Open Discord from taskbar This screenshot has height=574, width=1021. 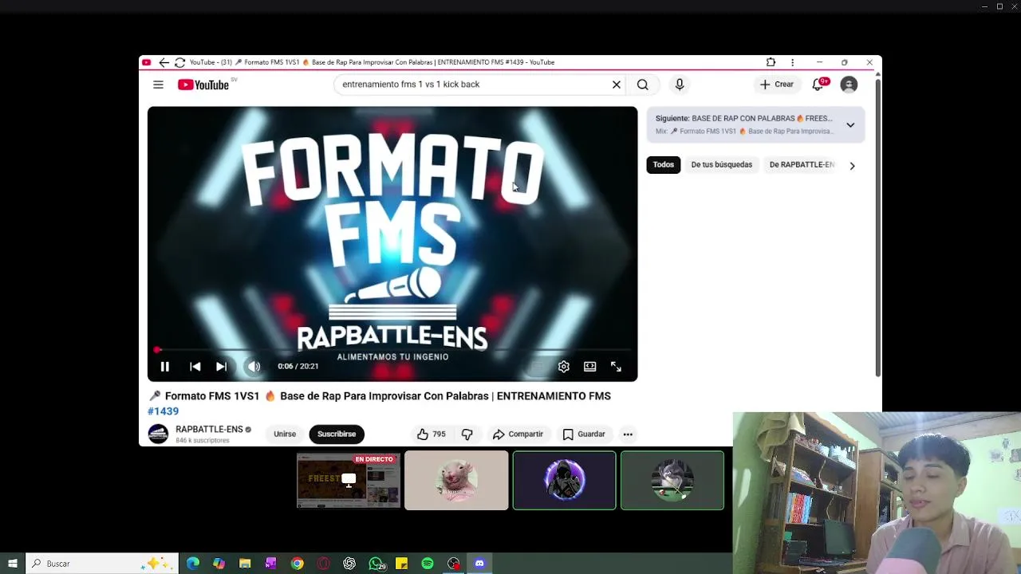479,564
